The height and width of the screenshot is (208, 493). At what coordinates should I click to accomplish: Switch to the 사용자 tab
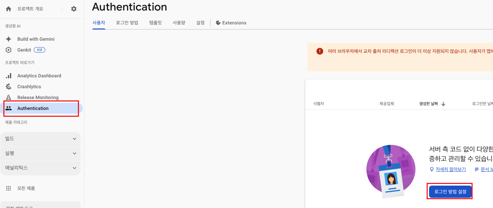99,23
